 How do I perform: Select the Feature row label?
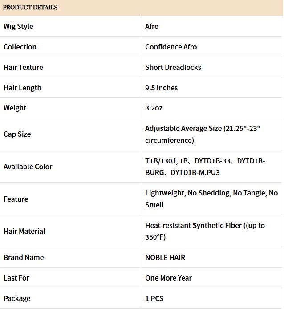[16, 199]
